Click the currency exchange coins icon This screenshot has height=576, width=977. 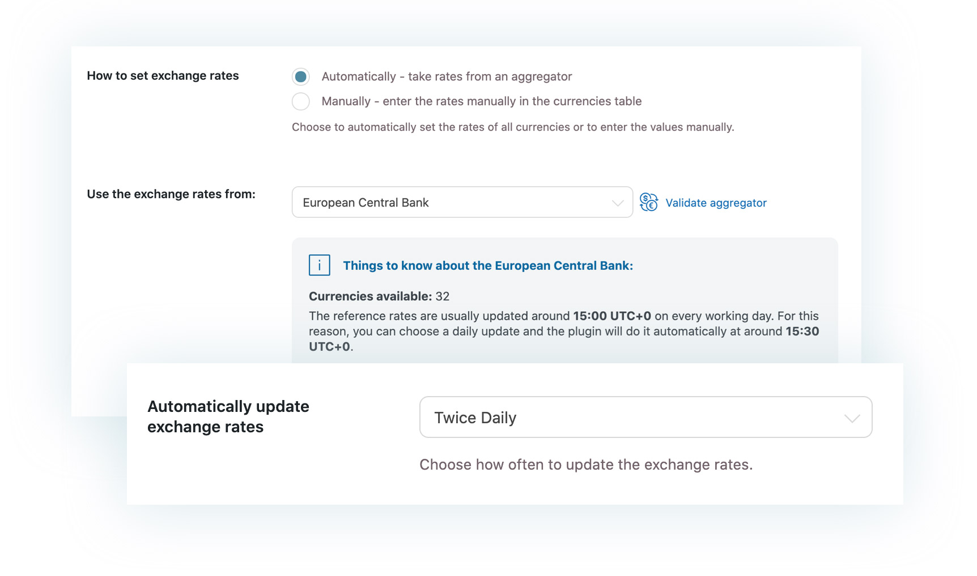[x=649, y=202]
